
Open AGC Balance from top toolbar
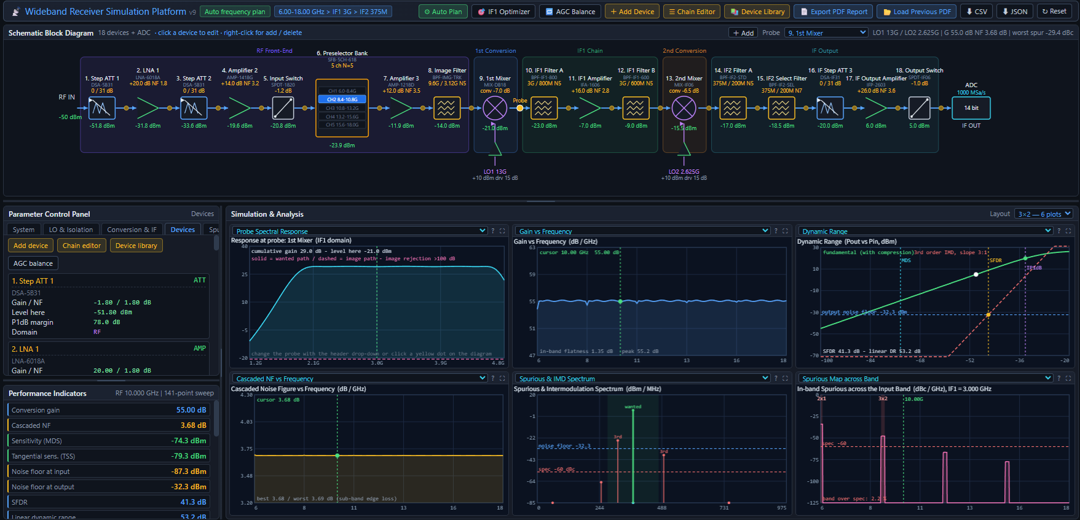point(570,12)
